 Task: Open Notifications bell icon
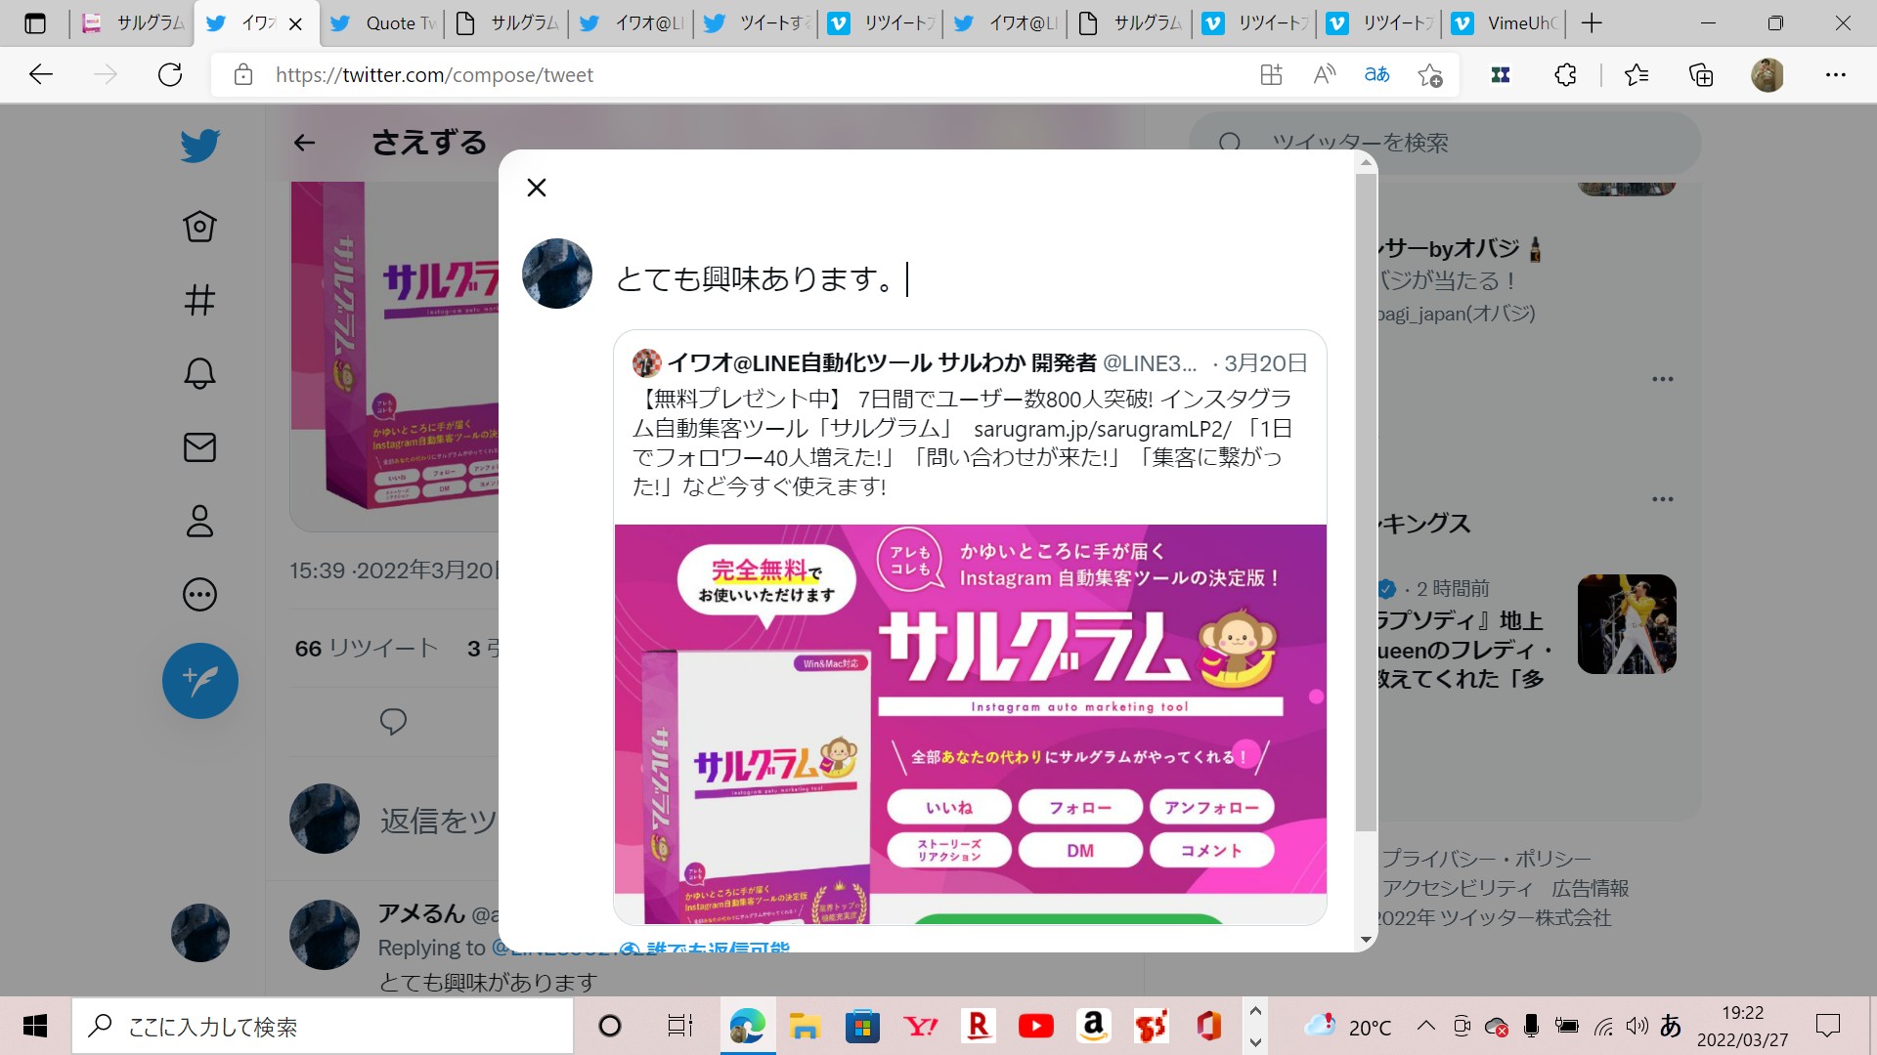199,373
